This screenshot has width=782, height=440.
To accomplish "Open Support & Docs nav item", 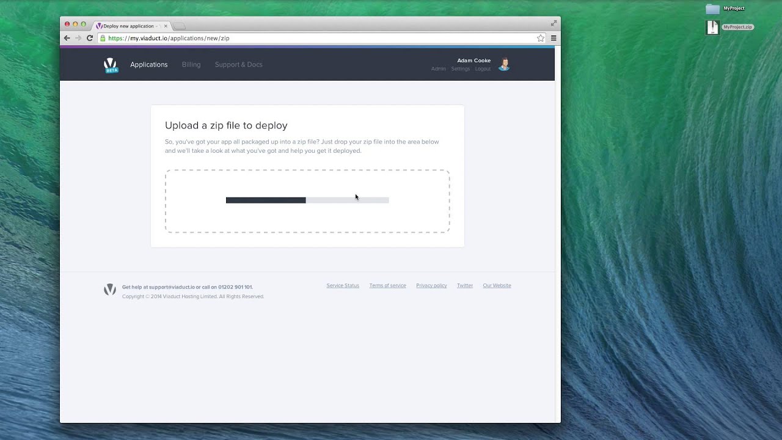I will 238,65.
